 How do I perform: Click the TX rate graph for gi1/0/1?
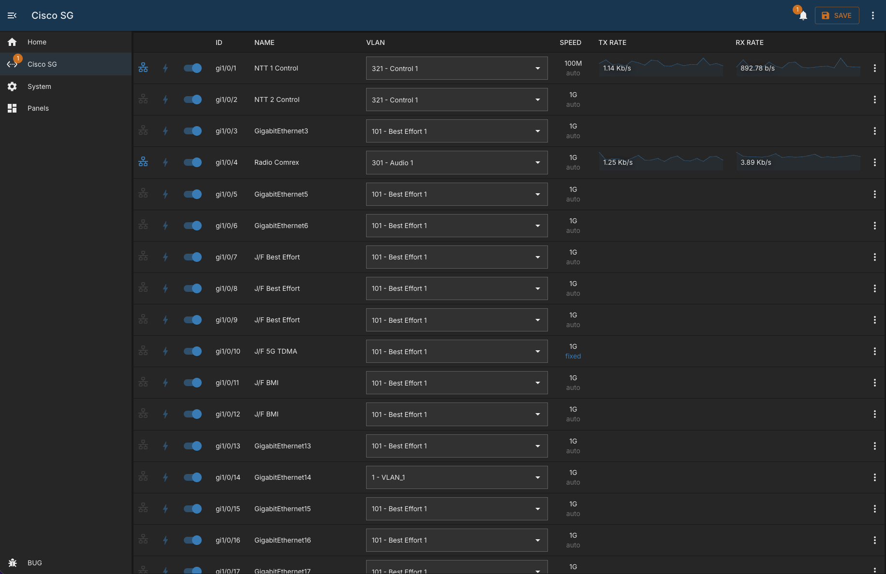tap(661, 67)
